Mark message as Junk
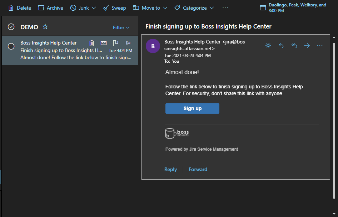 click(x=80, y=8)
